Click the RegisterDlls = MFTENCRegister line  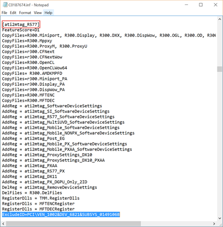pyautogui.click(x=38, y=203)
